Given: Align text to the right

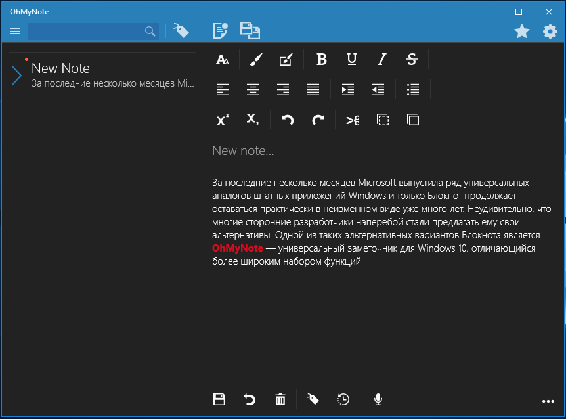Looking at the screenshot, I should pyautogui.click(x=283, y=89).
